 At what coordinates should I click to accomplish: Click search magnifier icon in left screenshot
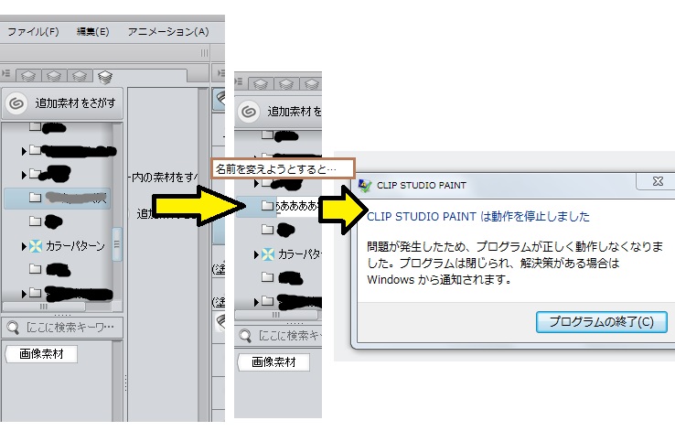pyautogui.click(x=13, y=328)
